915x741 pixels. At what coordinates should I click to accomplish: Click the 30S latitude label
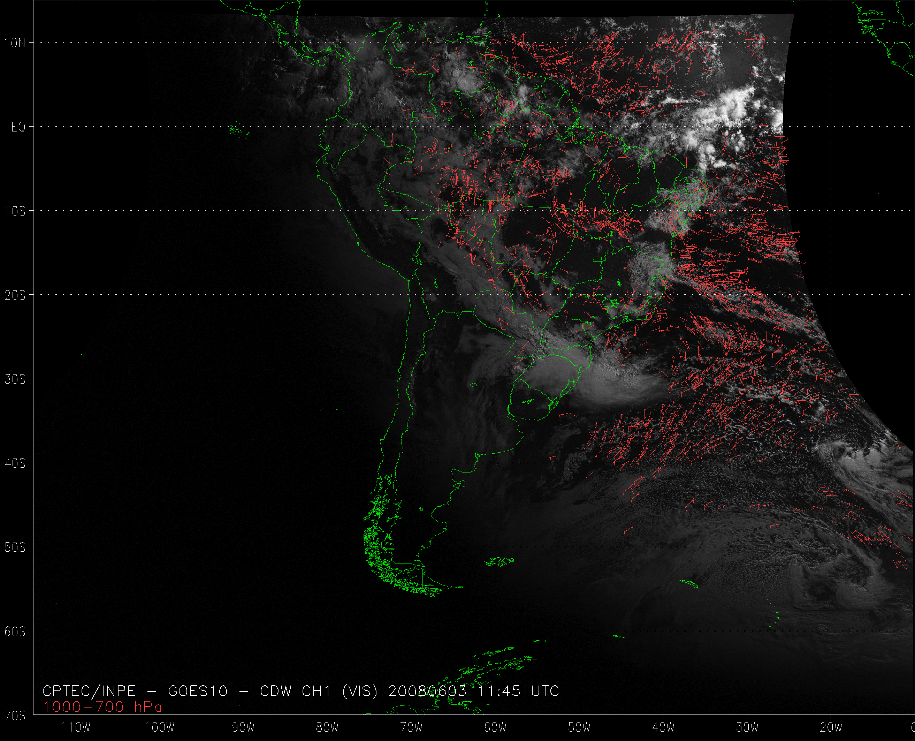tap(15, 379)
